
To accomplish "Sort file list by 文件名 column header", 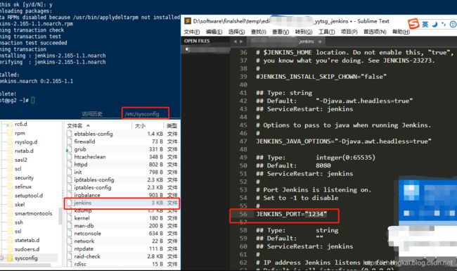I will [98, 126].
